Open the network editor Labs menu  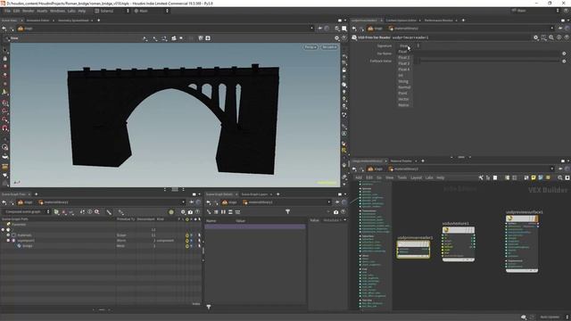429,177
